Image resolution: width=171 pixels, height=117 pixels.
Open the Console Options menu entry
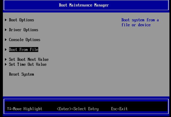[24, 40]
